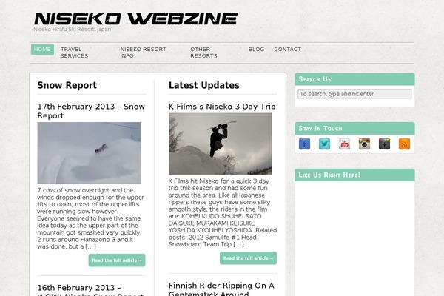Open the Facebook social icon

tap(304, 144)
